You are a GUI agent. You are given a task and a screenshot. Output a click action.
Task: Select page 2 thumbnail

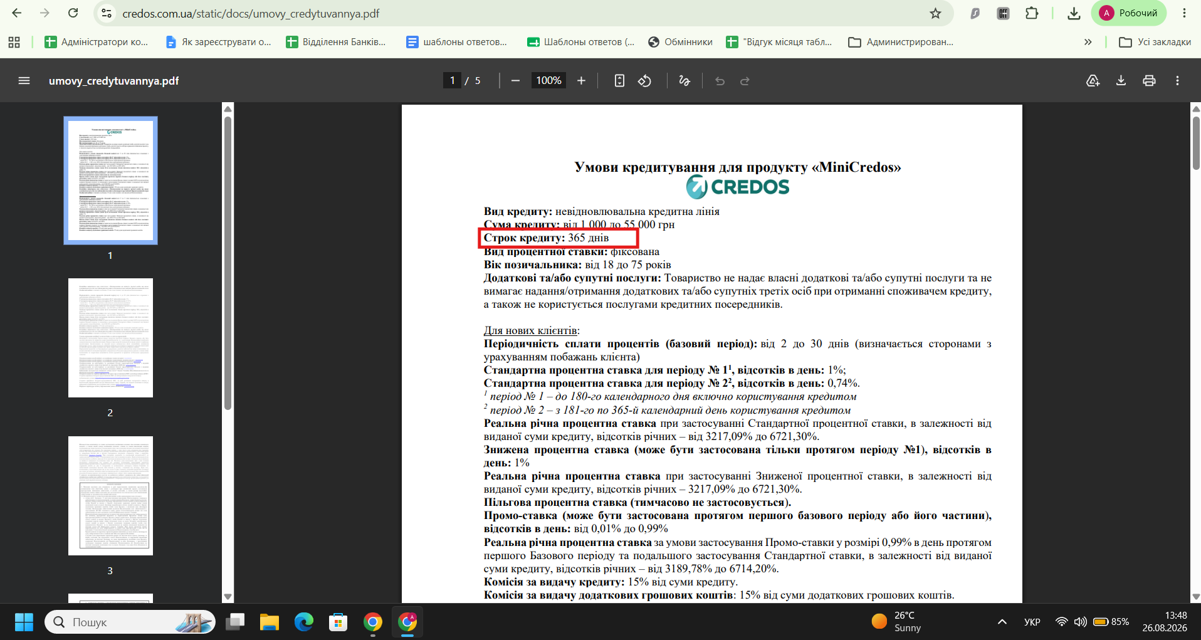pyautogui.click(x=110, y=338)
